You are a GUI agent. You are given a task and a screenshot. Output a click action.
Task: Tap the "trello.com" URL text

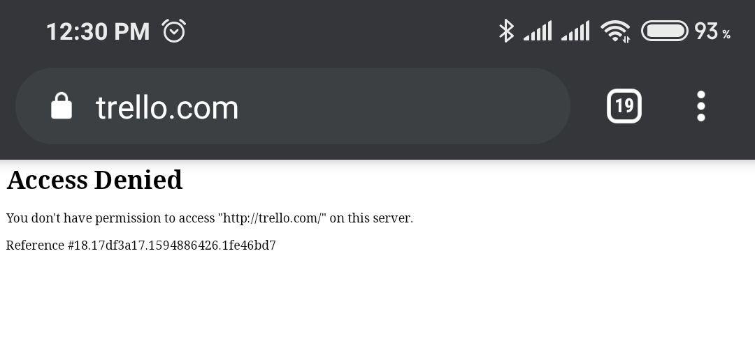tap(167, 107)
